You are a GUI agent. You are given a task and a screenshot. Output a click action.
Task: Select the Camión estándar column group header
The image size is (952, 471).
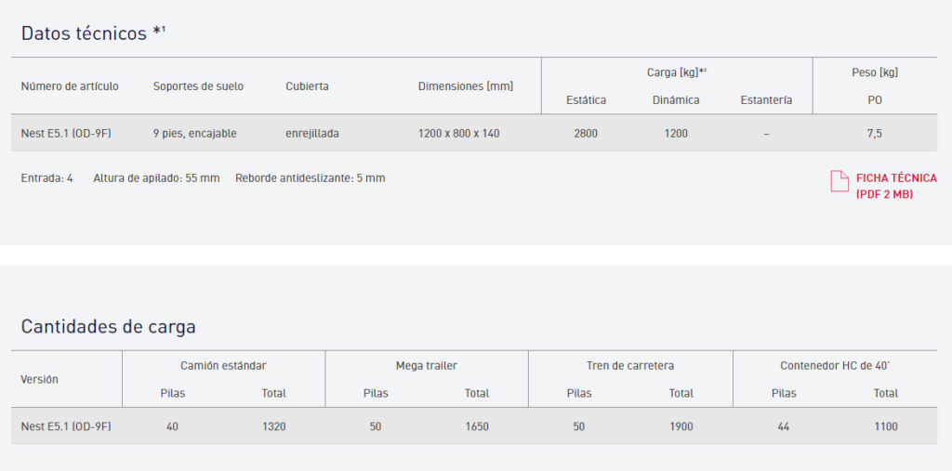tap(223, 366)
